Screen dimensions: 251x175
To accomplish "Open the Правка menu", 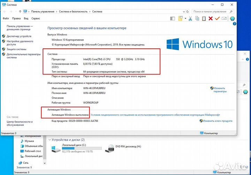I will pos(16,18).
